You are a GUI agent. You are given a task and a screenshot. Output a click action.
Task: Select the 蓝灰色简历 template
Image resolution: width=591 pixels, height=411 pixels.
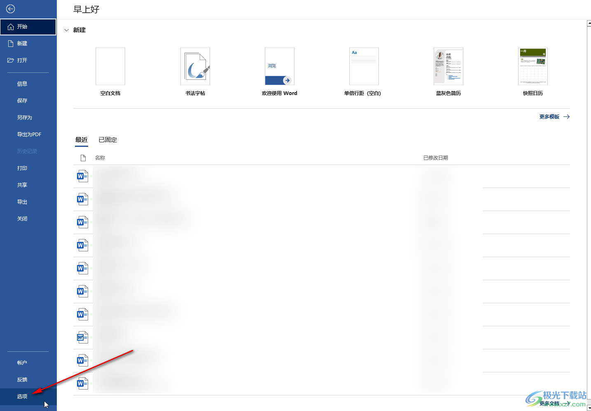pyautogui.click(x=449, y=72)
